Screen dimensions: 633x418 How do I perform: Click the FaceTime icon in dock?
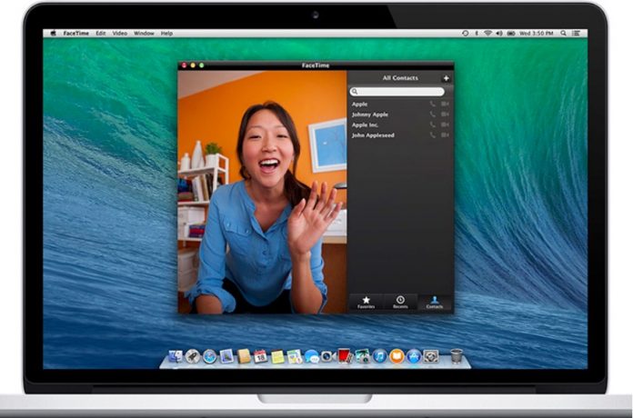click(x=327, y=356)
